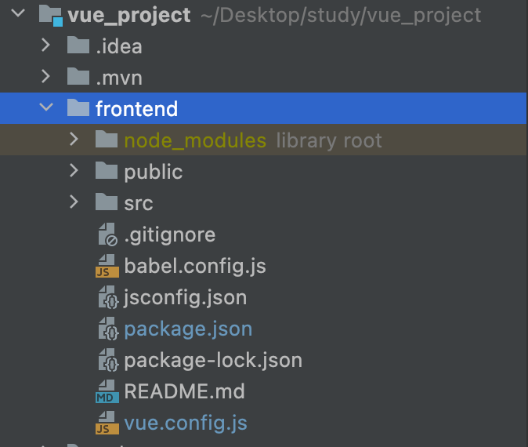Click the vue_project module folder icon
The width and height of the screenshot is (528, 447).
[x=50, y=16]
